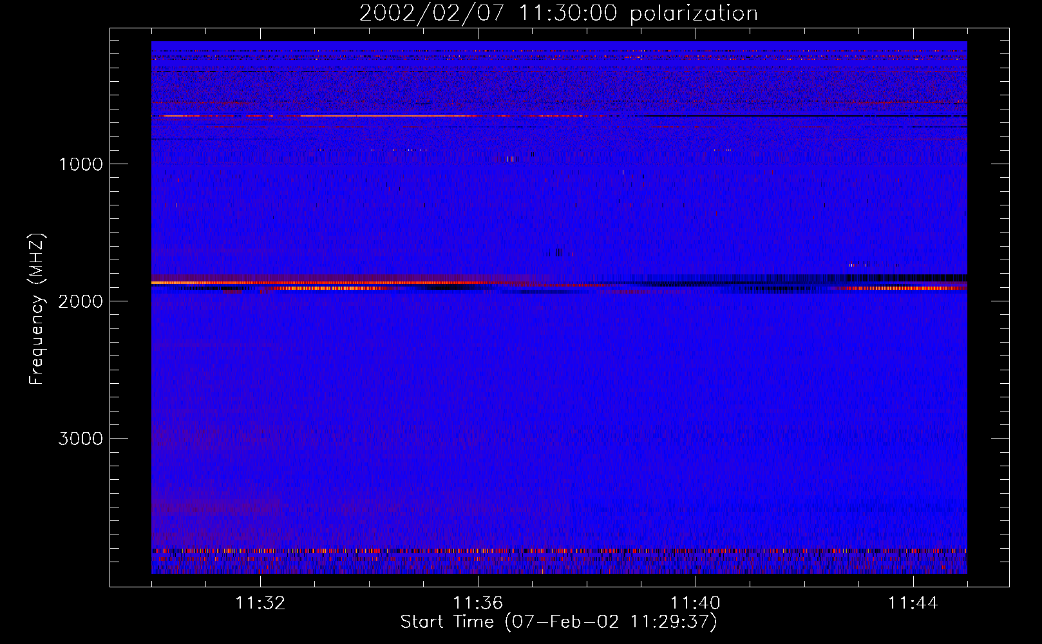This screenshot has height=644, width=1042.
Task: Select the 'Start Time (07-Feb-02 11:29:37)' axis label
Action: [558, 622]
